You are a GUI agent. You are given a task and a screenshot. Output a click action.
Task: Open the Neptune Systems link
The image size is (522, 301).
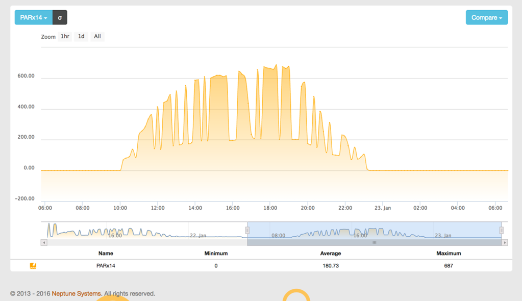click(76, 294)
